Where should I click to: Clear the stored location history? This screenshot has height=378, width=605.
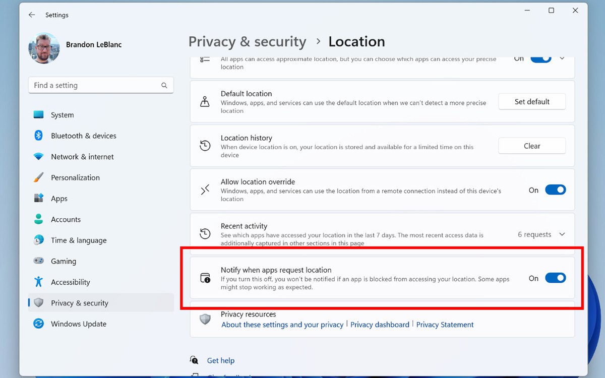coord(532,146)
